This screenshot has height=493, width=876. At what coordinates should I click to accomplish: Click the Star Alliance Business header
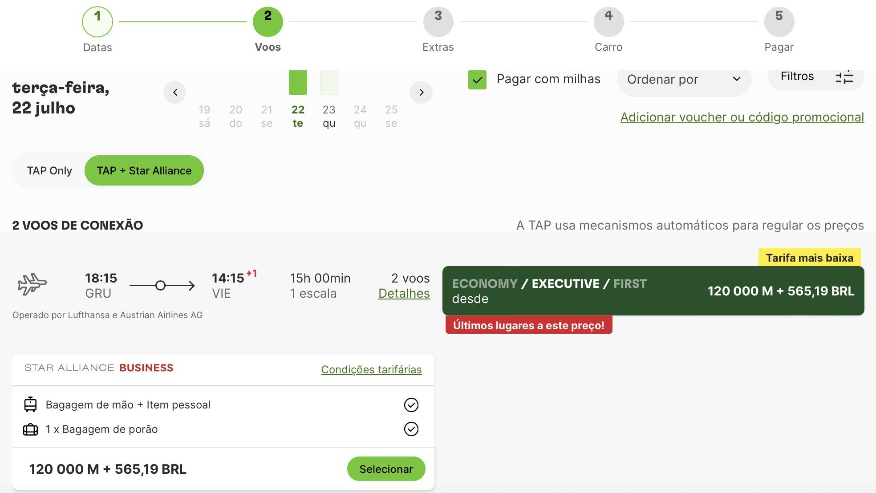tap(99, 368)
